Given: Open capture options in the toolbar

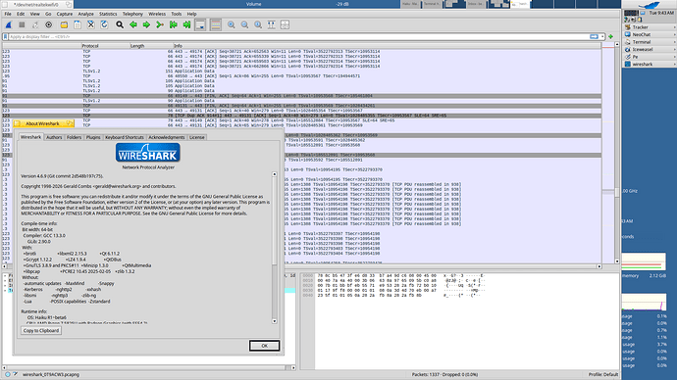Looking at the screenshot, I should (x=48, y=24).
